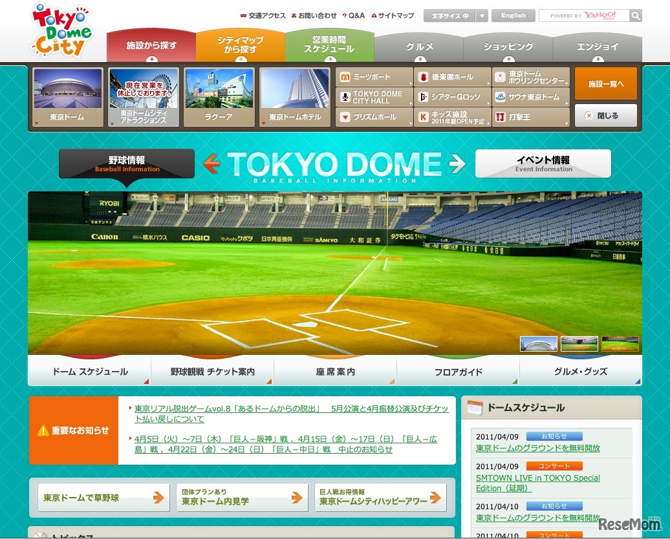Click the rightmost green stadium thumbnail
670x539 pixels.
(620, 343)
